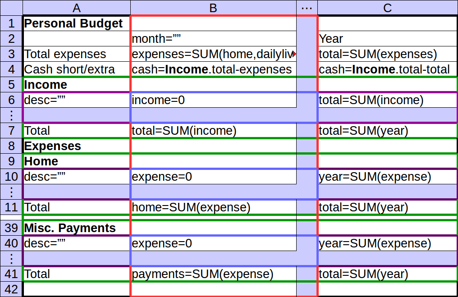Select row 39 header
The height and width of the screenshot is (297, 458).
[11, 228]
